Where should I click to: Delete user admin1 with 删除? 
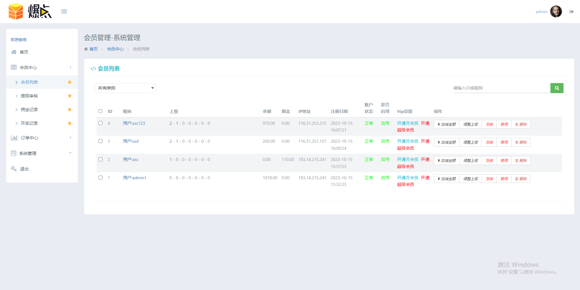pos(521,179)
